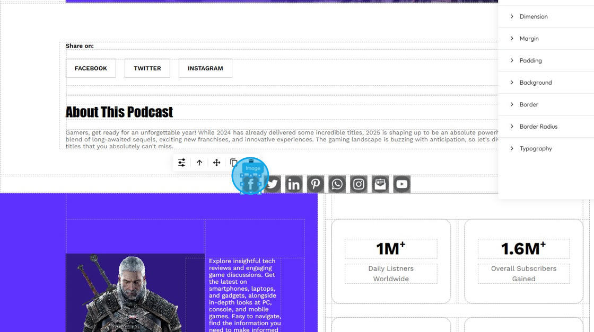
Task: Expand the Dimension section
Action: [x=546, y=16]
